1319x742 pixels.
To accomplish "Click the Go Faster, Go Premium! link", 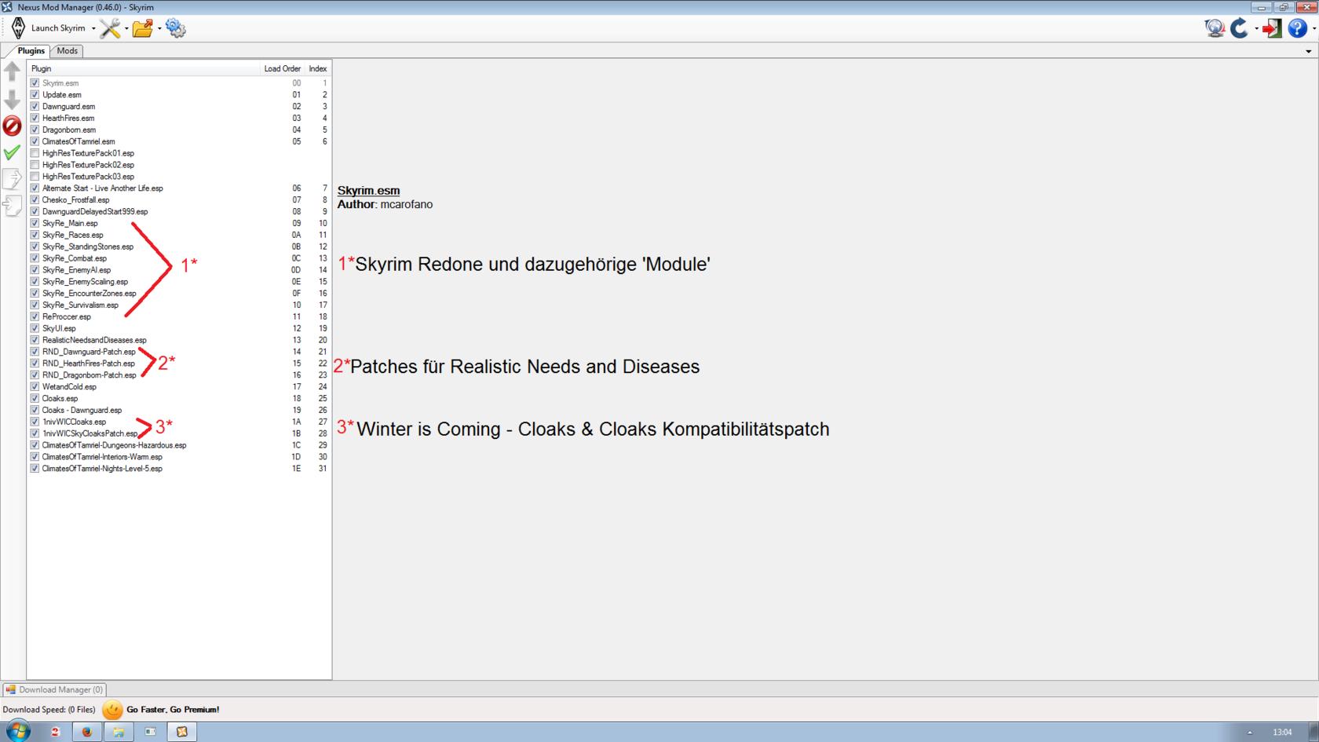I will 173,709.
